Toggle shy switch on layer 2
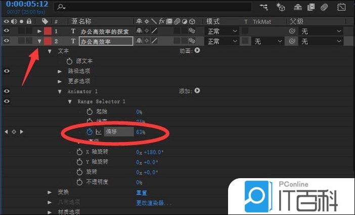The image size is (355, 215). coord(139,41)
